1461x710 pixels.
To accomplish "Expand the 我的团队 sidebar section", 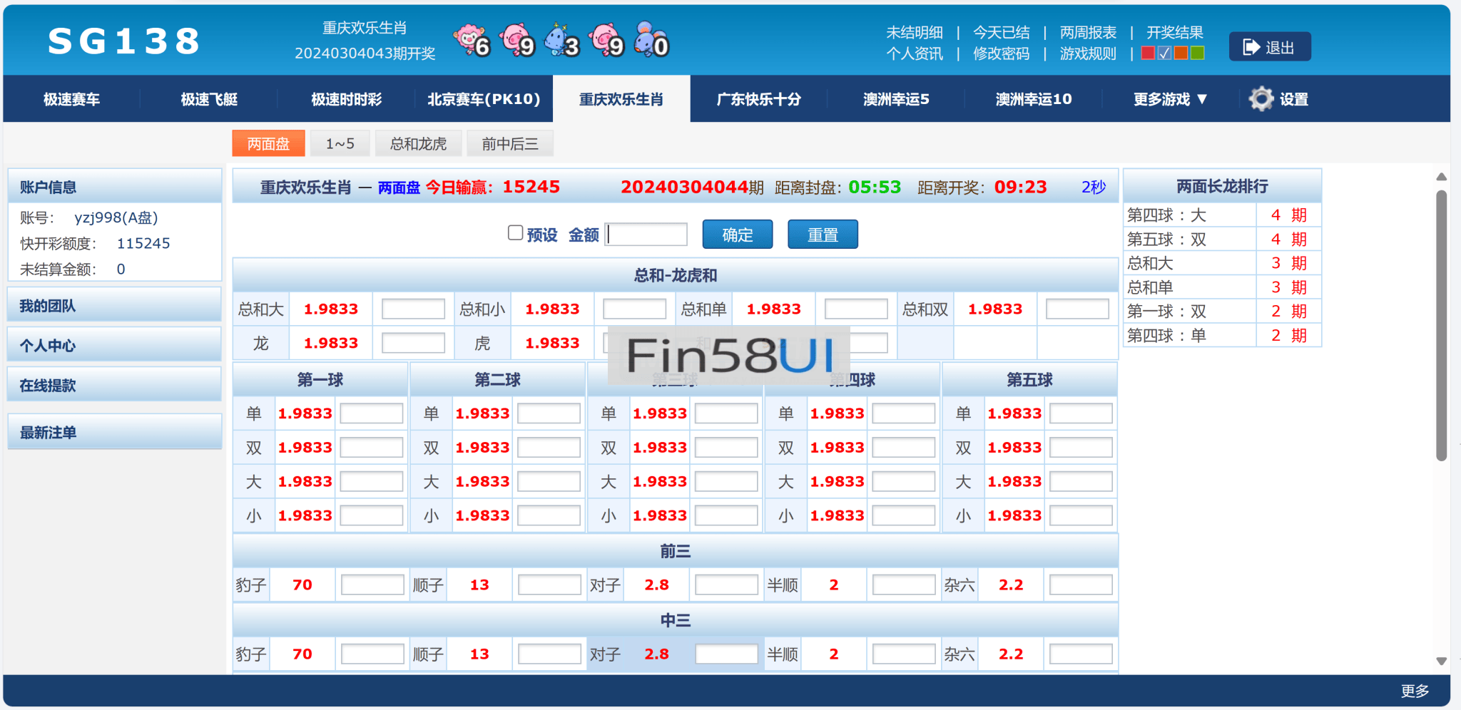I will [114, 306].
